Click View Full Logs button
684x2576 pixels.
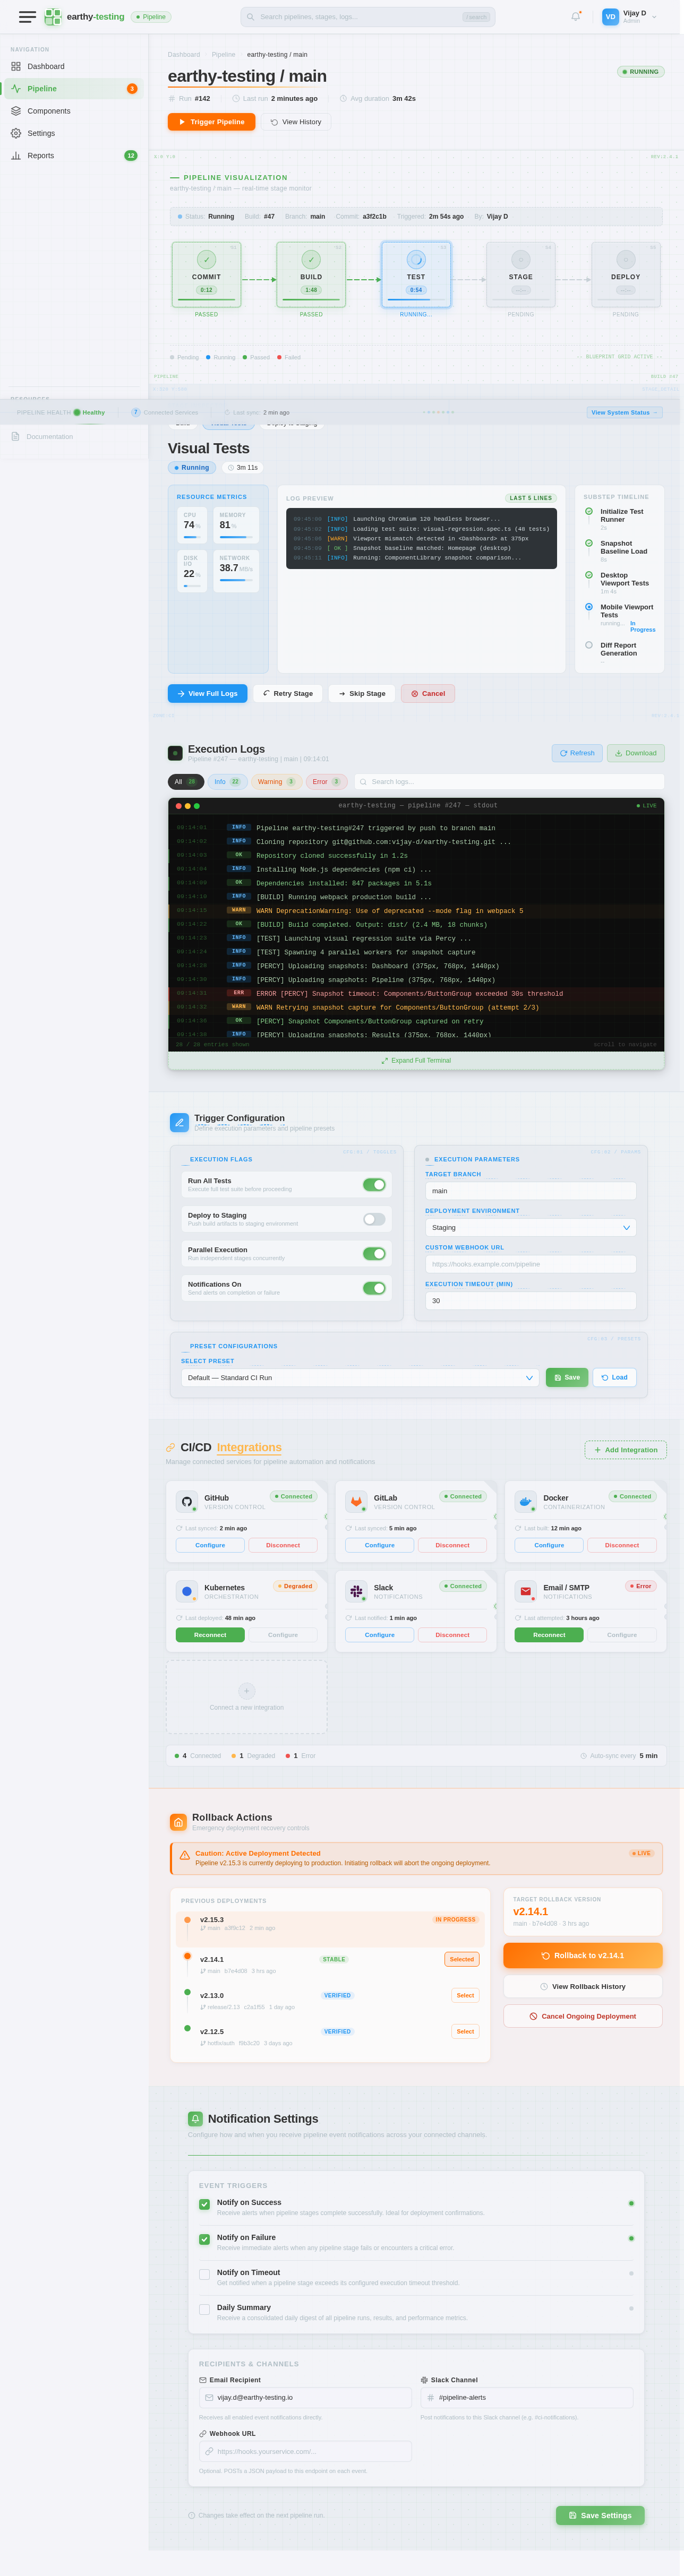tap(207, 693)
